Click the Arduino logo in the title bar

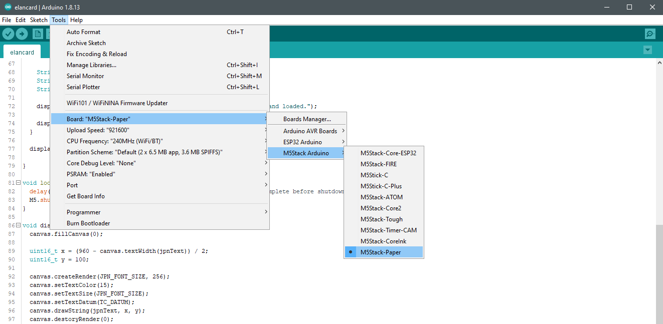pyautogui.click(x=8, y=8)
